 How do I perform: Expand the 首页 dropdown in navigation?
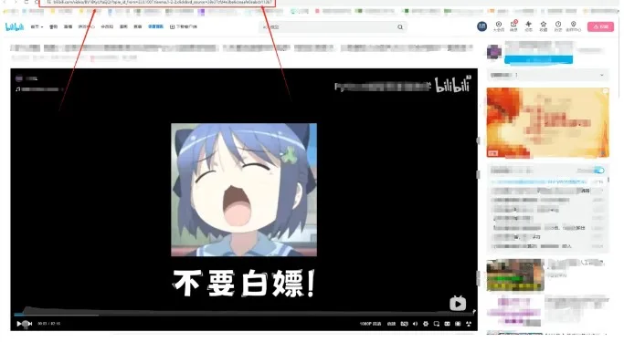coord(37,26)
